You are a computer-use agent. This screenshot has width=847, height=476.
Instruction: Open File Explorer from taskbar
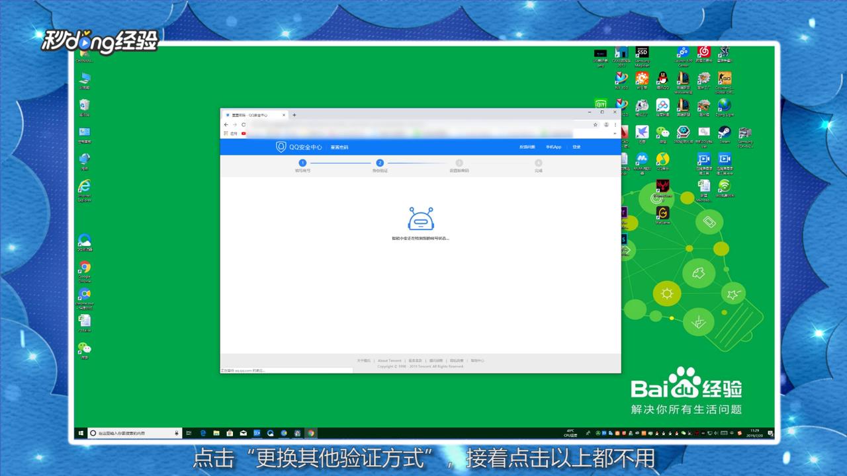point(216,433)
